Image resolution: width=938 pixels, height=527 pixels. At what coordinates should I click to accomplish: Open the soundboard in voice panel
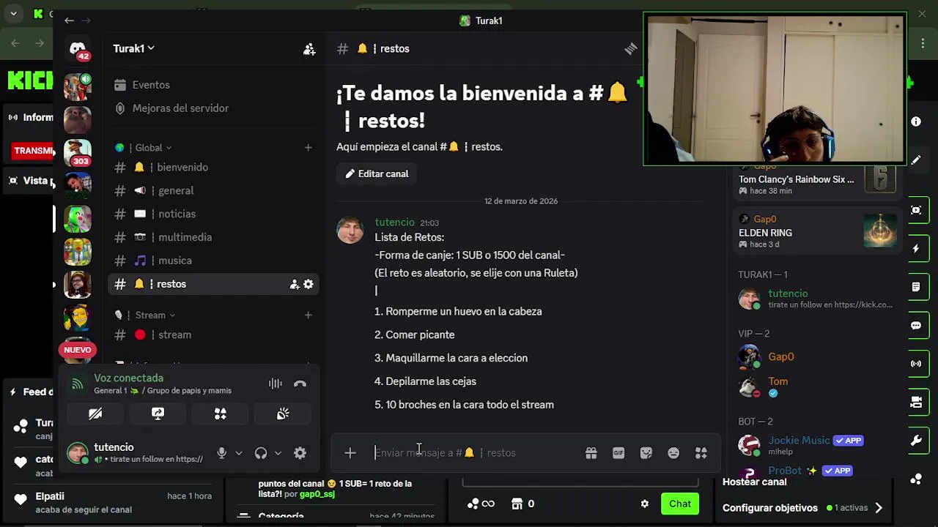(x=283, y=414)
